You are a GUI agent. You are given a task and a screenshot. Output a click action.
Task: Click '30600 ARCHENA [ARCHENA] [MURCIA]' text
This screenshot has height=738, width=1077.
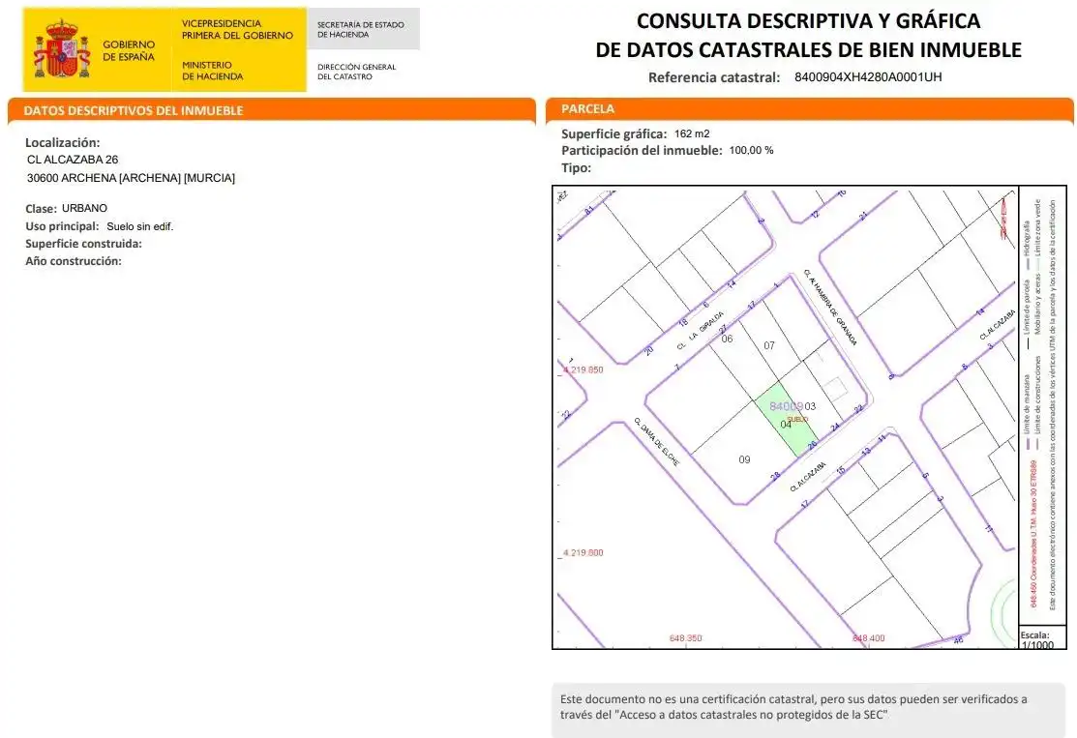(132, 178)
